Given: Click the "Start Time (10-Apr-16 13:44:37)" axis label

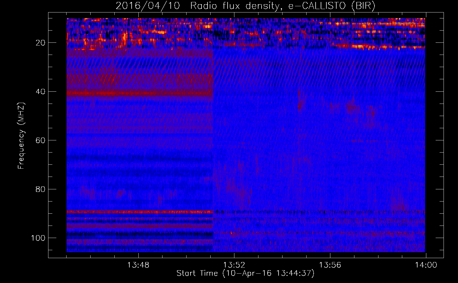Looking at the screenshot, I should [x=245, y=273].
